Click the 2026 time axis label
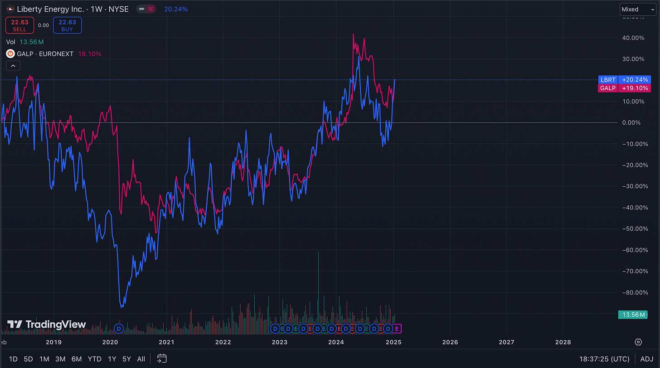The image size is (660, 368). [x=450, y=342]
